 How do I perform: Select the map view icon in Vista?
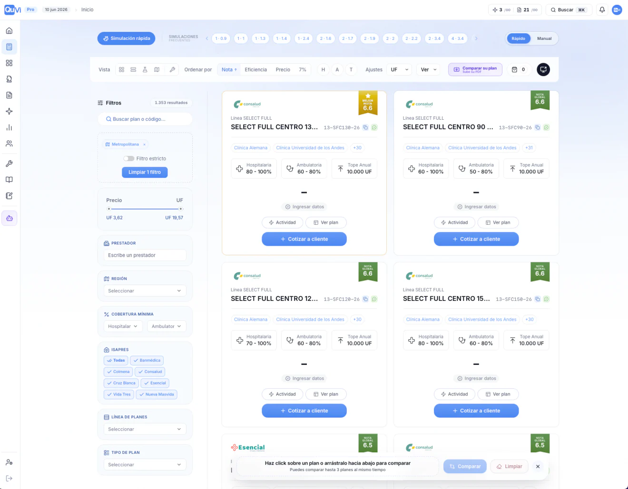click(157, 70)
